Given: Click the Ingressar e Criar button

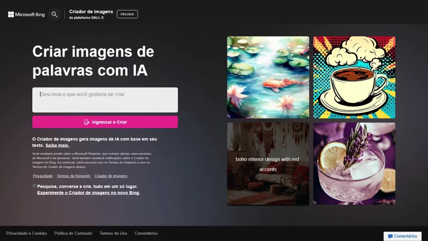Looking at the screenshot, I should point(105,122).
